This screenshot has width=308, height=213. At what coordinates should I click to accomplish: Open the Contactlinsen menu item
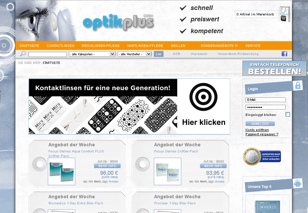61,46
